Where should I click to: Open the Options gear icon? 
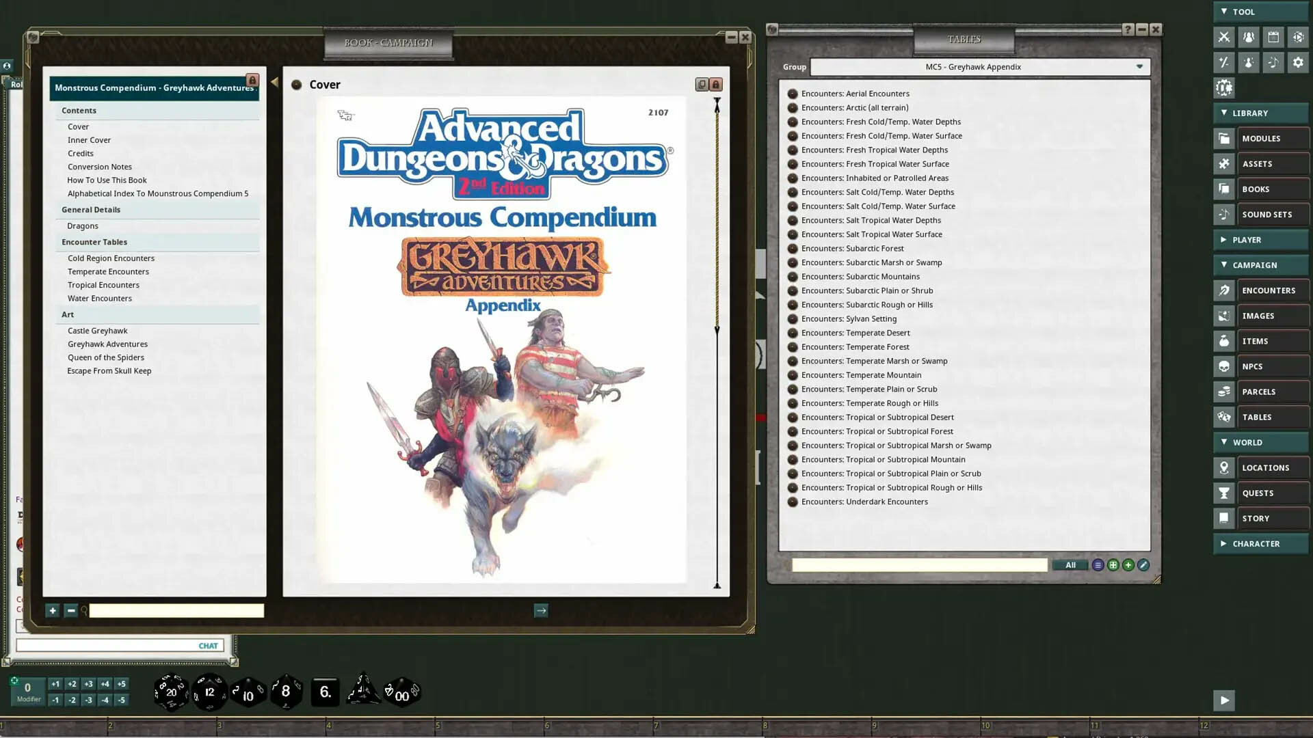point(1298,62)
